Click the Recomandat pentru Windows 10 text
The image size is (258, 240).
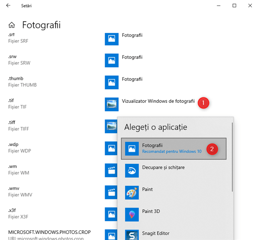click(x=172, y=151)
